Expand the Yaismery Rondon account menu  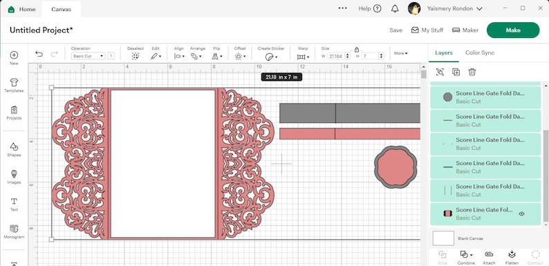[x=454, y=9]
